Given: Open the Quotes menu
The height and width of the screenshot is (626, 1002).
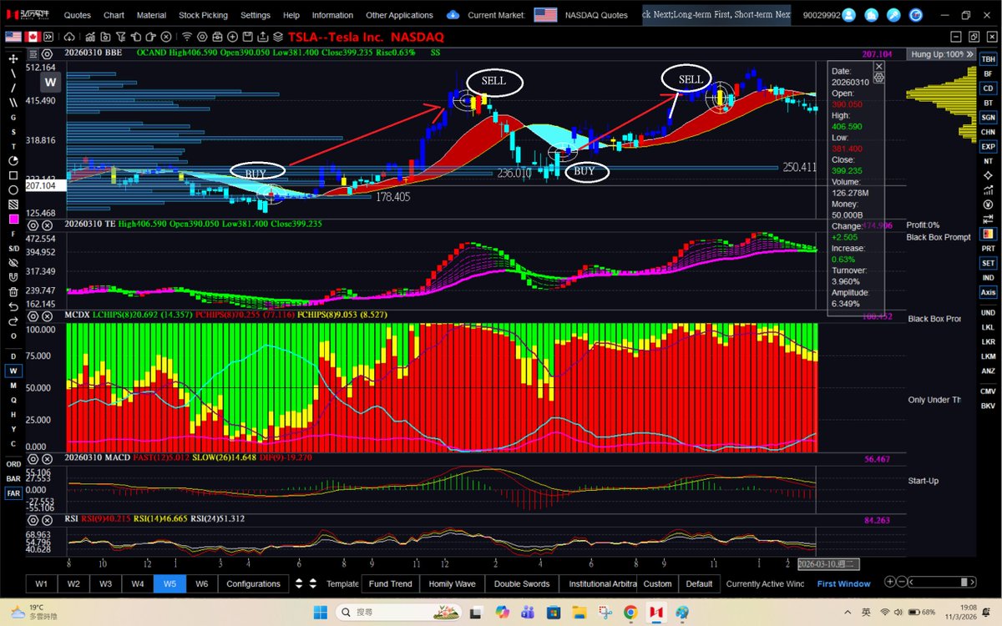Looking at the screenshot, I should [78, 15].
